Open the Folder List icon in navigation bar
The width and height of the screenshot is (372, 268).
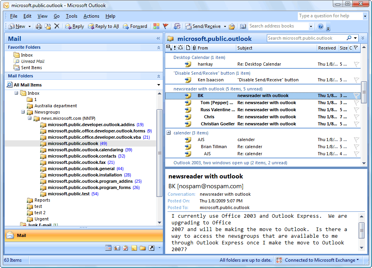click(x=142, y=248)
